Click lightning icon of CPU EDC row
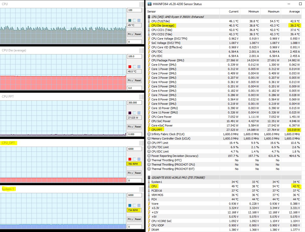 tap(149, 56)
